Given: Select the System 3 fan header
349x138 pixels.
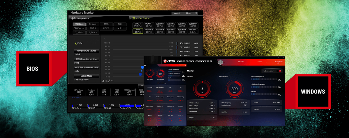Looking at the screenshot, I should click(182, 25).
